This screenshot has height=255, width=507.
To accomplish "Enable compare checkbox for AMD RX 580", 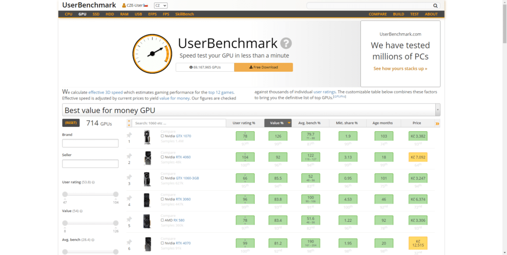I will coord(162,220).
